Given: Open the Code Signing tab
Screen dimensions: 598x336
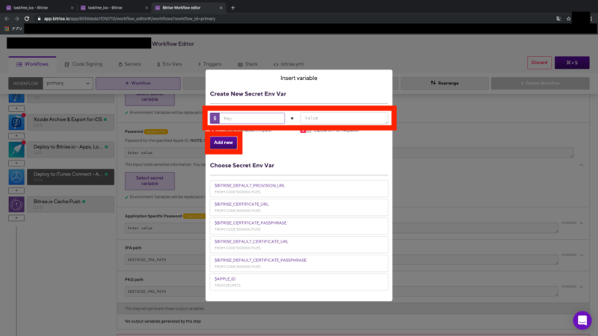Looking at the screenshot, I should click(84, 64).
